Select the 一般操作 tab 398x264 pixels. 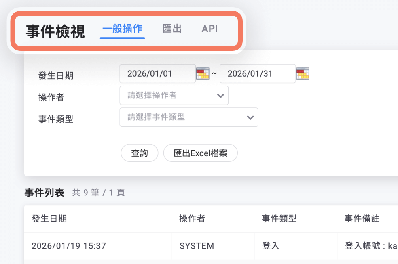[x=122, y=29]
